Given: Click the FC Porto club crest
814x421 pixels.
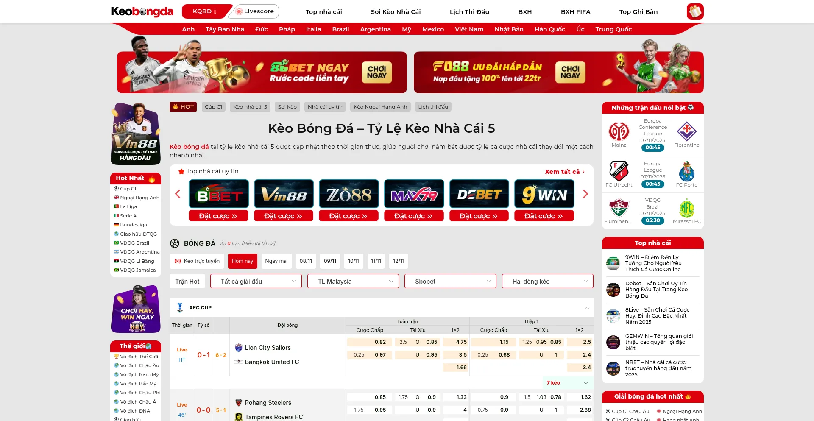Looking at the screenshot, I should coord(687,171).
